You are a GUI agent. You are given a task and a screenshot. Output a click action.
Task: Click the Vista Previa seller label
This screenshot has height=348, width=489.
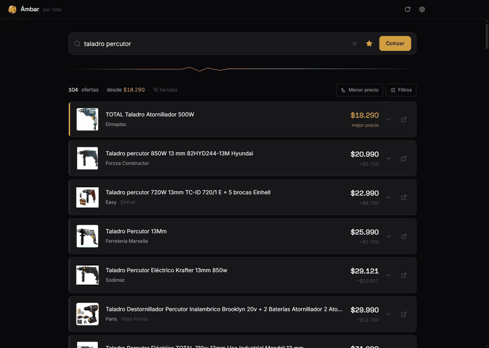pyautogui.click(x=134, y=319)
